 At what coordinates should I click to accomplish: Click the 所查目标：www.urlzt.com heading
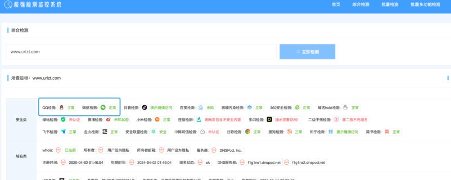tap(36, 78)
